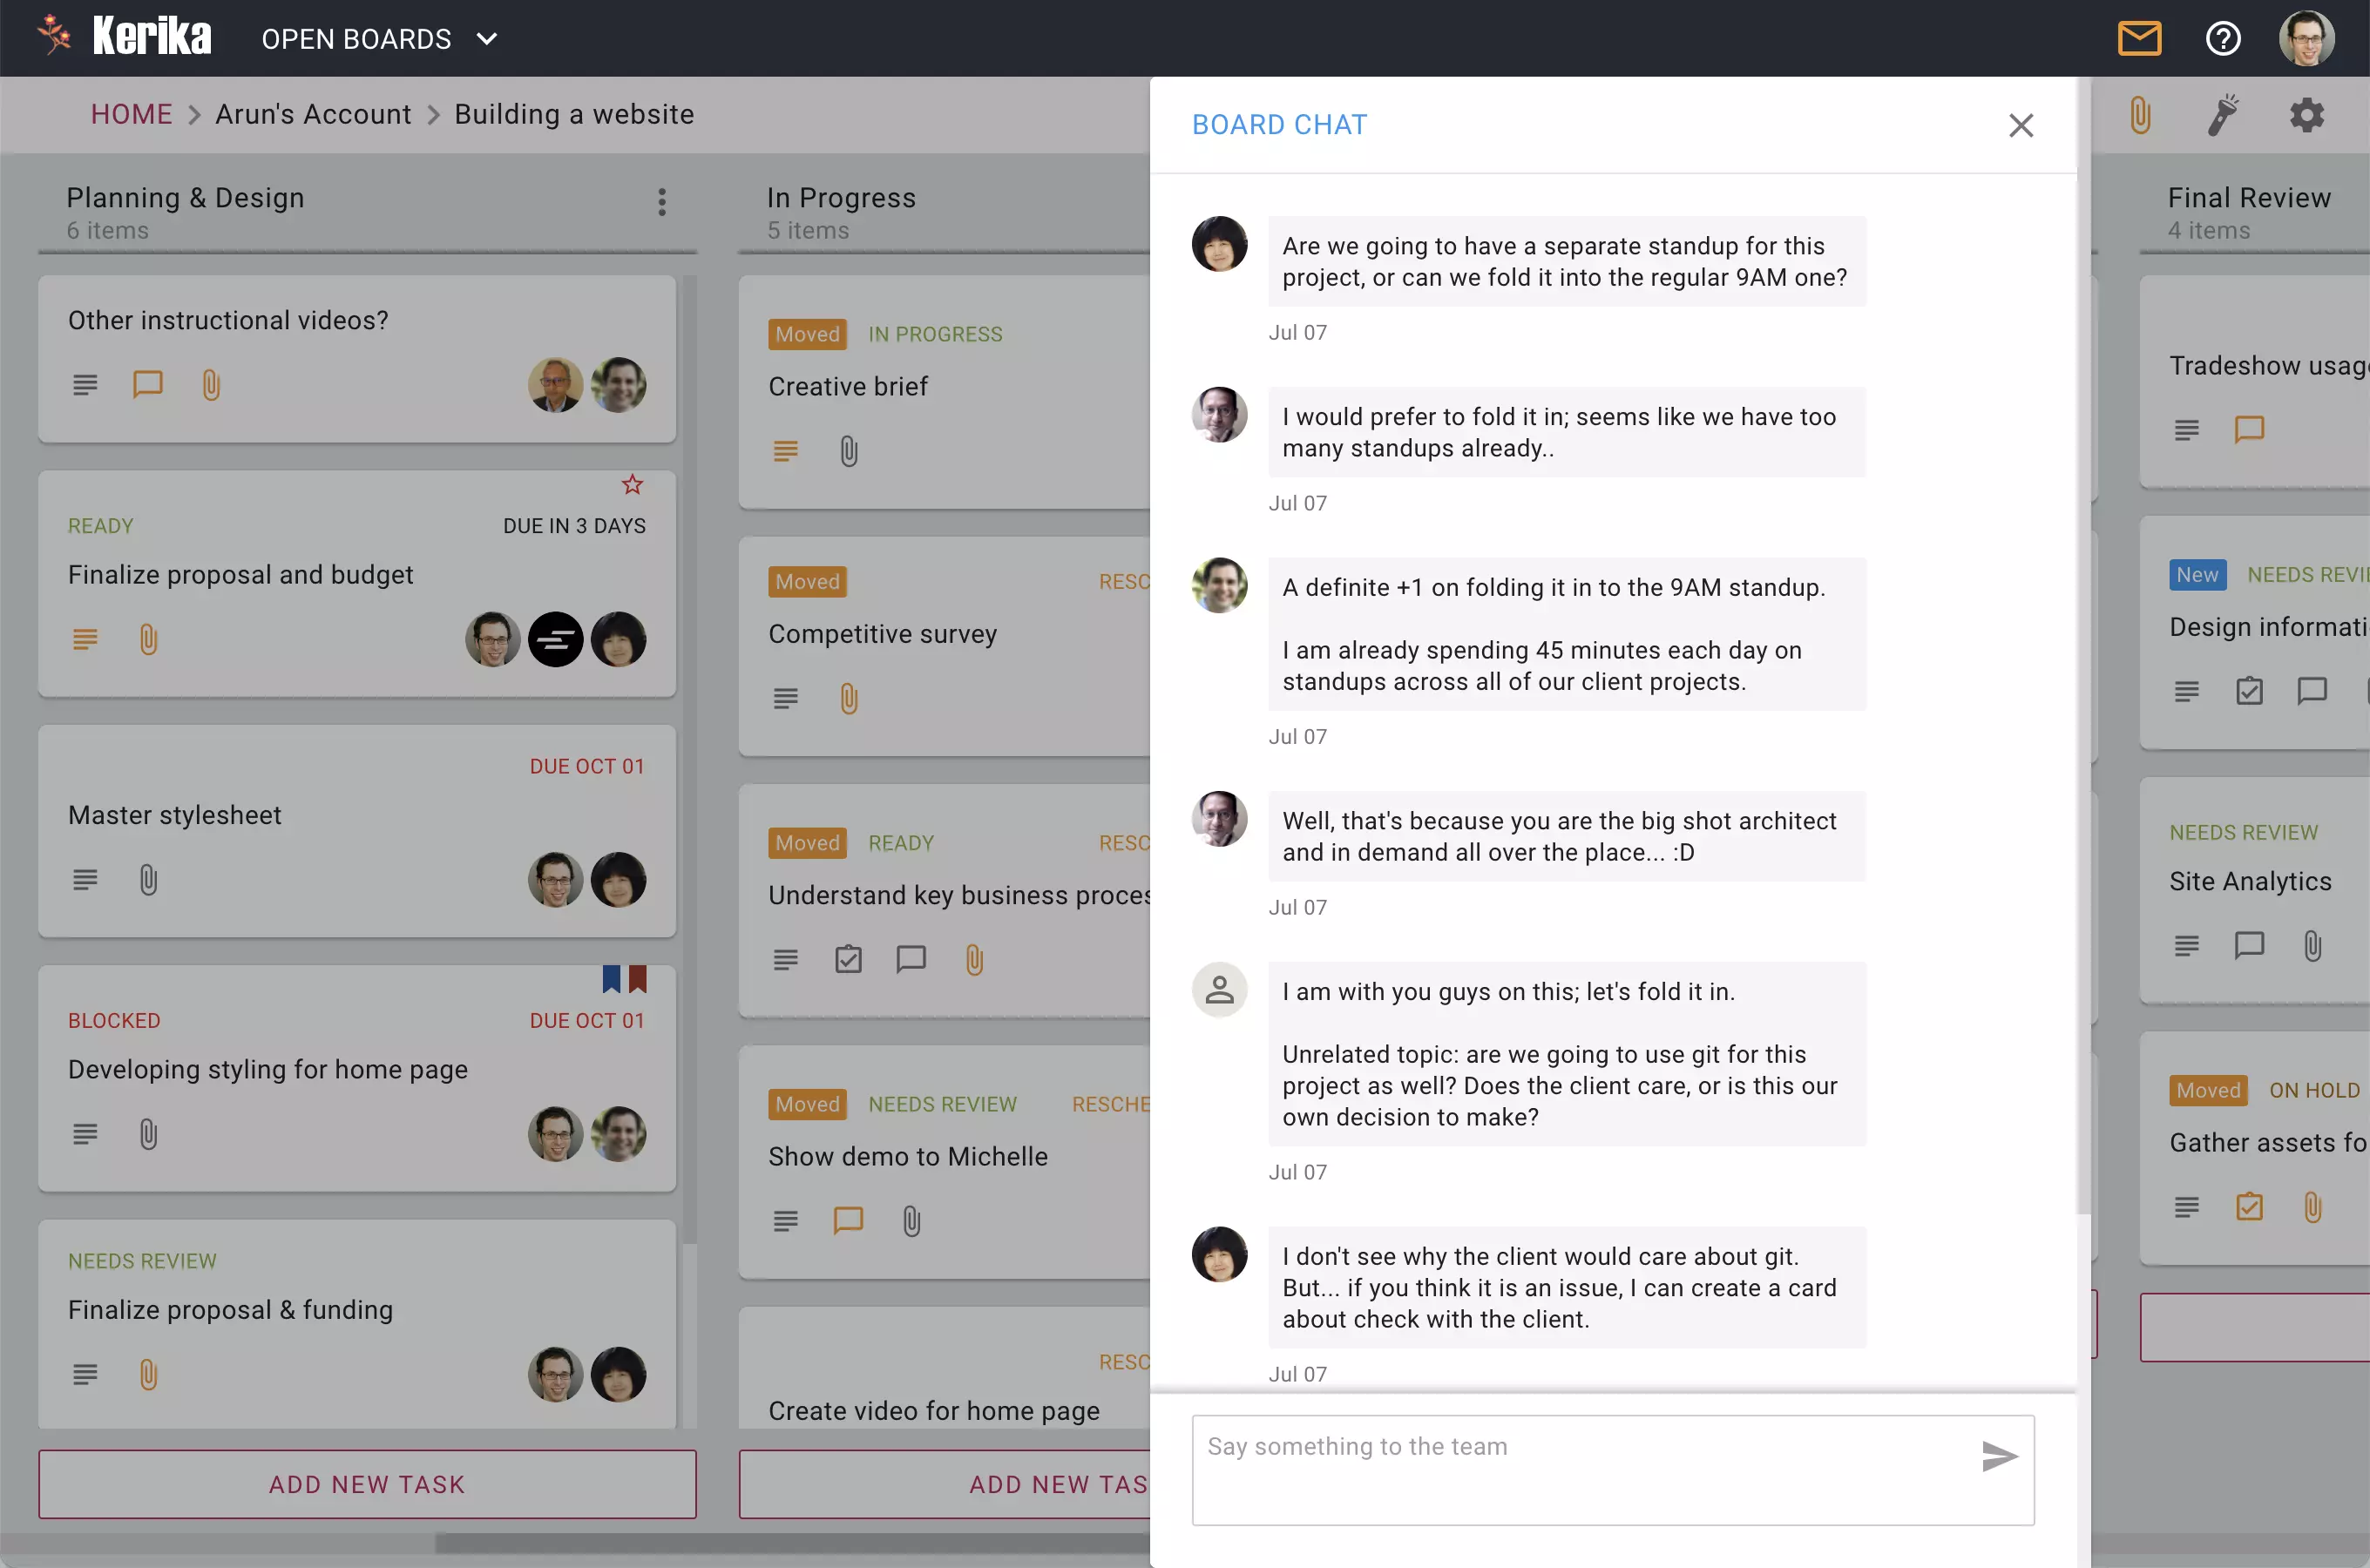
Task: Add new task in In Progress column
Action: [945, 1484]
